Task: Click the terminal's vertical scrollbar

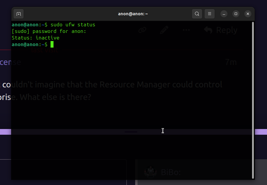Action: (253, 99)
